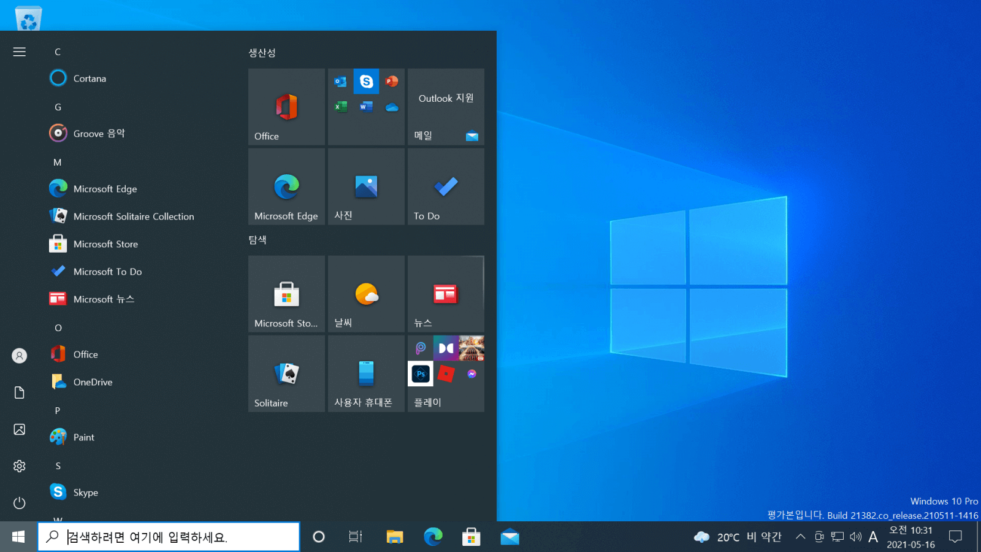Open Settings gear in Start sidebar
The height and width of the screenshot is (552, 981).
(20, 466)
